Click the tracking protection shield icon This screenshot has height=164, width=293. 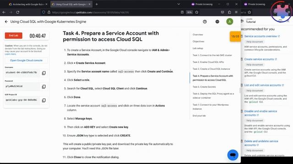43,12
